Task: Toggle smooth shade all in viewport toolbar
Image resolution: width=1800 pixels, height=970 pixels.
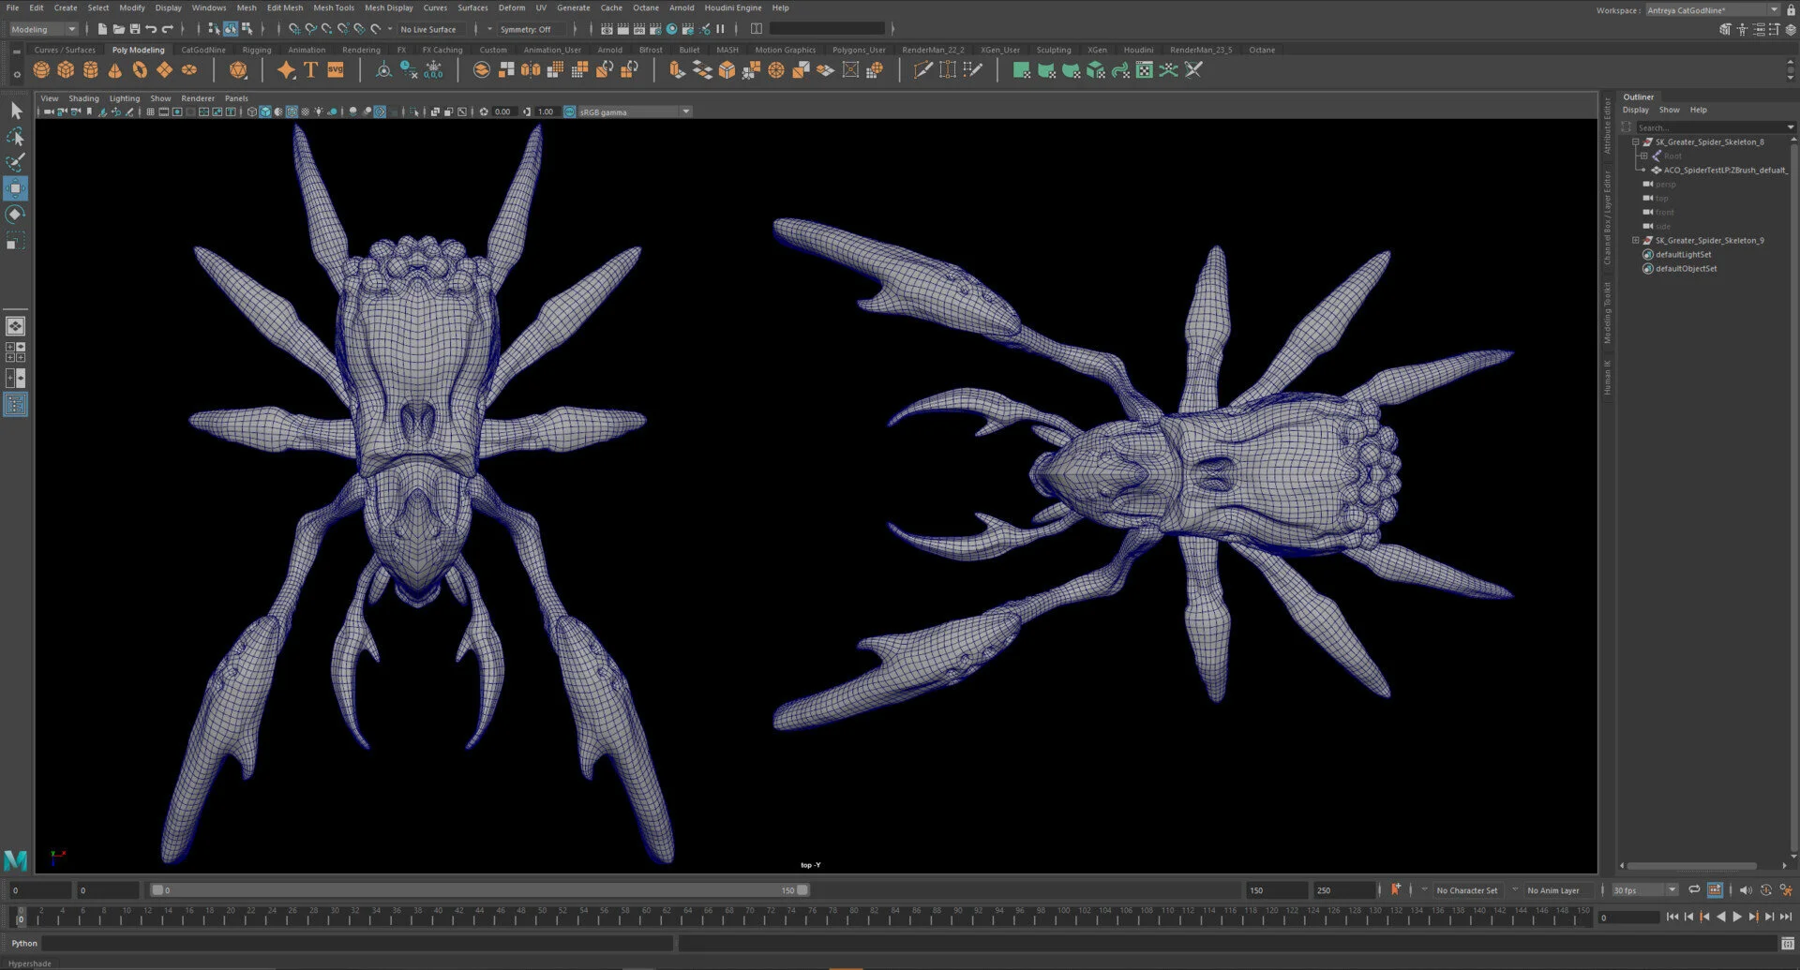Action: coord(265,112)
